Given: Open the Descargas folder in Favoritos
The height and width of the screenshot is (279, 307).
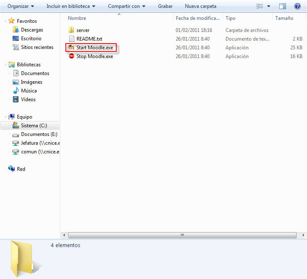Looking at the screenshot, I should coord(31,30).
